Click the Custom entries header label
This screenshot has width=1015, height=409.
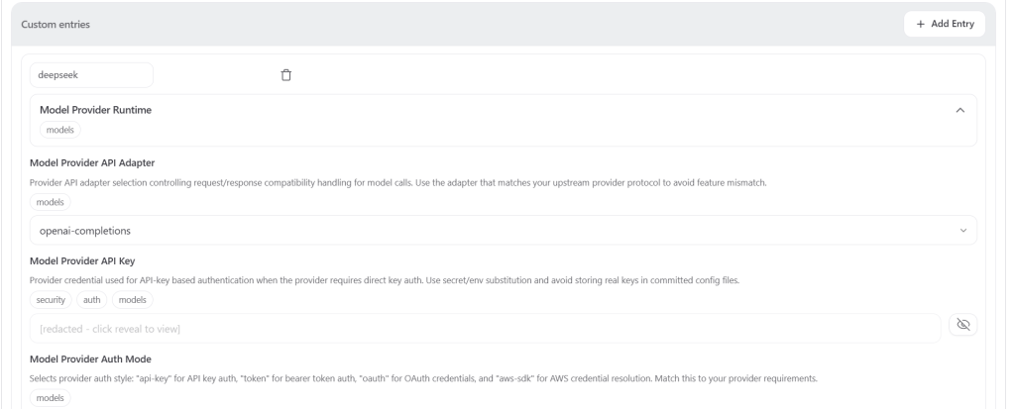click(56, 25)
